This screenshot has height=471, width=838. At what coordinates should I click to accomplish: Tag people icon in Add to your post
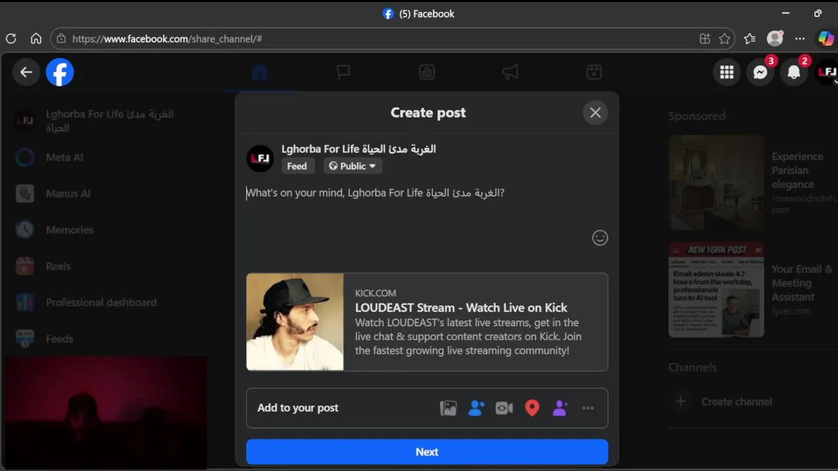[476, 408]
